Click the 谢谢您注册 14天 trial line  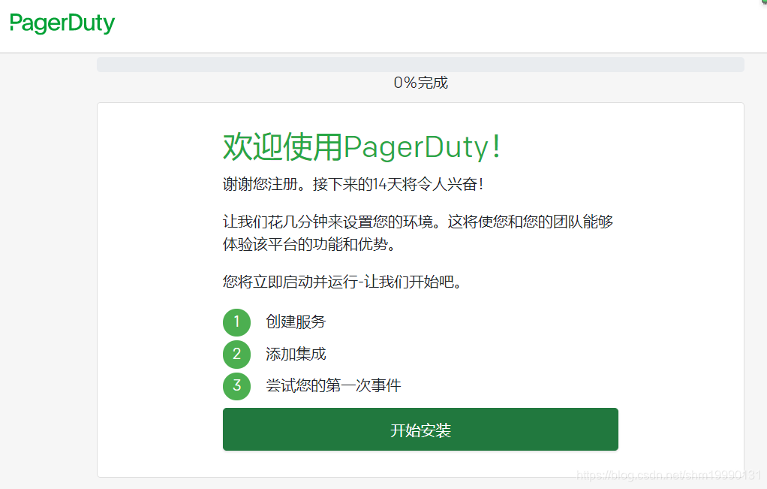point(353,184)
